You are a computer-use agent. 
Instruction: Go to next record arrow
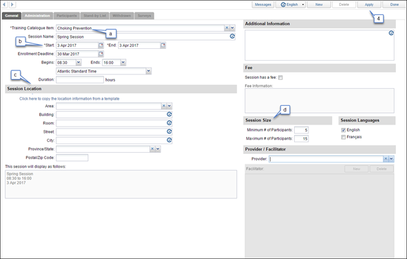12,5
